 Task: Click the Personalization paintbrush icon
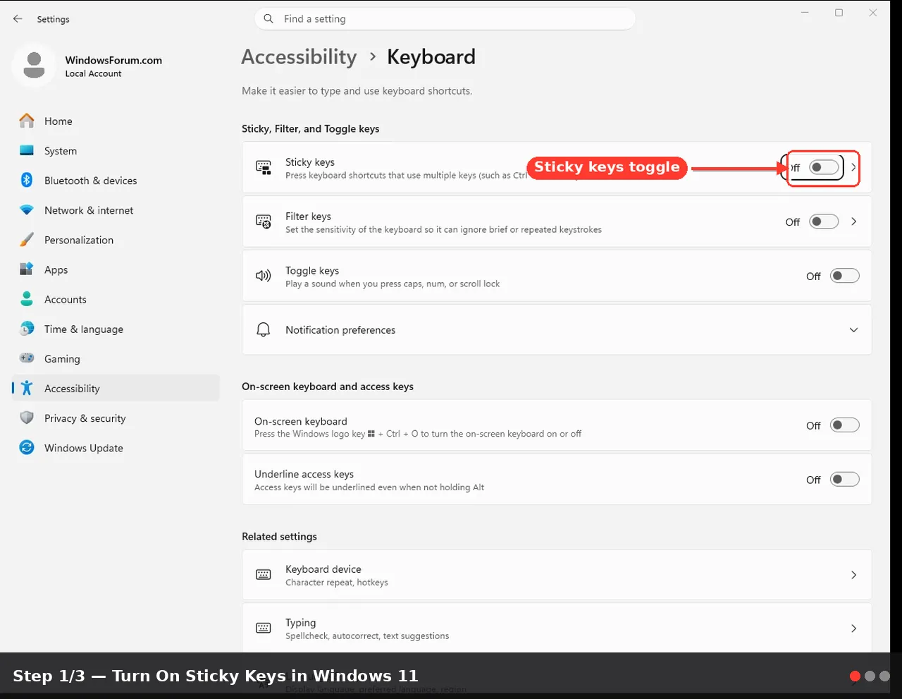(27, 240)
